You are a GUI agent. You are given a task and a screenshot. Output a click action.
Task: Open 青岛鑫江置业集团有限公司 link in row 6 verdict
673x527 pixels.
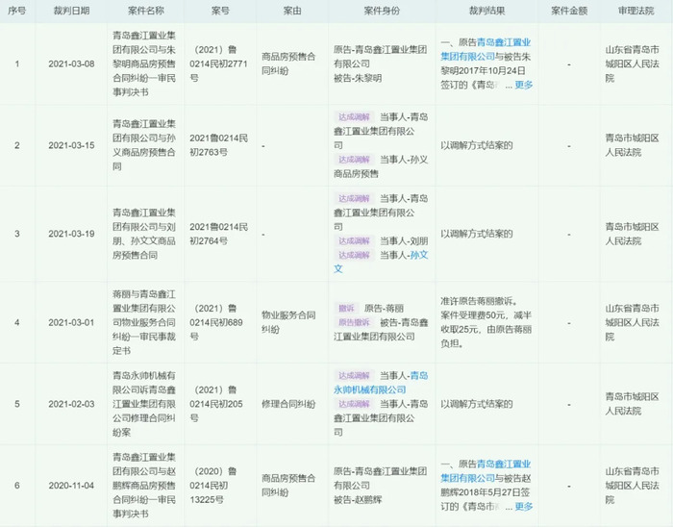click(x=486, y=471)
